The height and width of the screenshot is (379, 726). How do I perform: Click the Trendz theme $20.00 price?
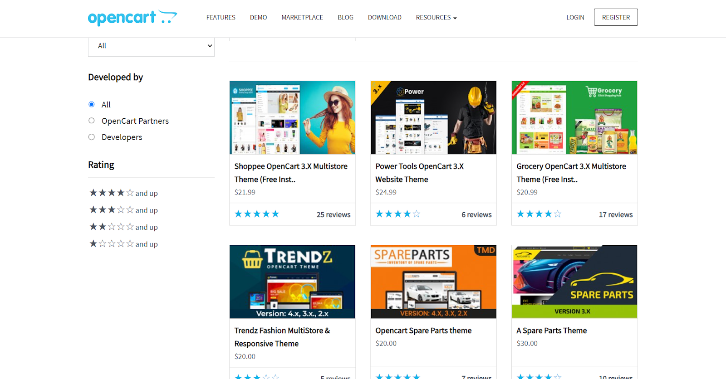245,357
